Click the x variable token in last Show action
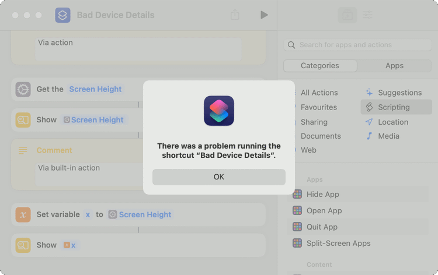Image resolution: width=438 pixels, height=275 pixels. 70,245
